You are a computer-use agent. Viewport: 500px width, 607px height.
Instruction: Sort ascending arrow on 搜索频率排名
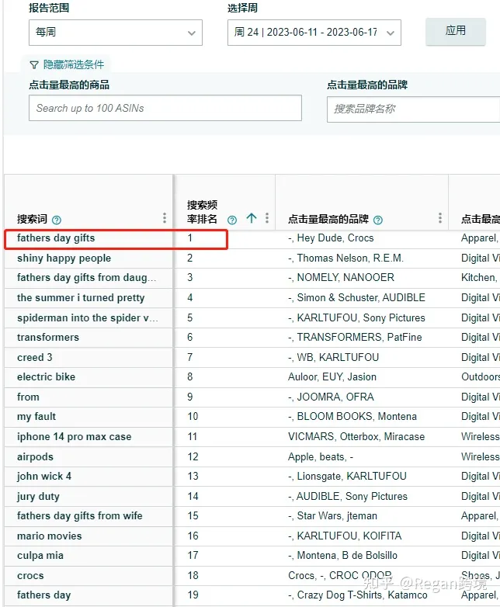(x=252, y=218)
